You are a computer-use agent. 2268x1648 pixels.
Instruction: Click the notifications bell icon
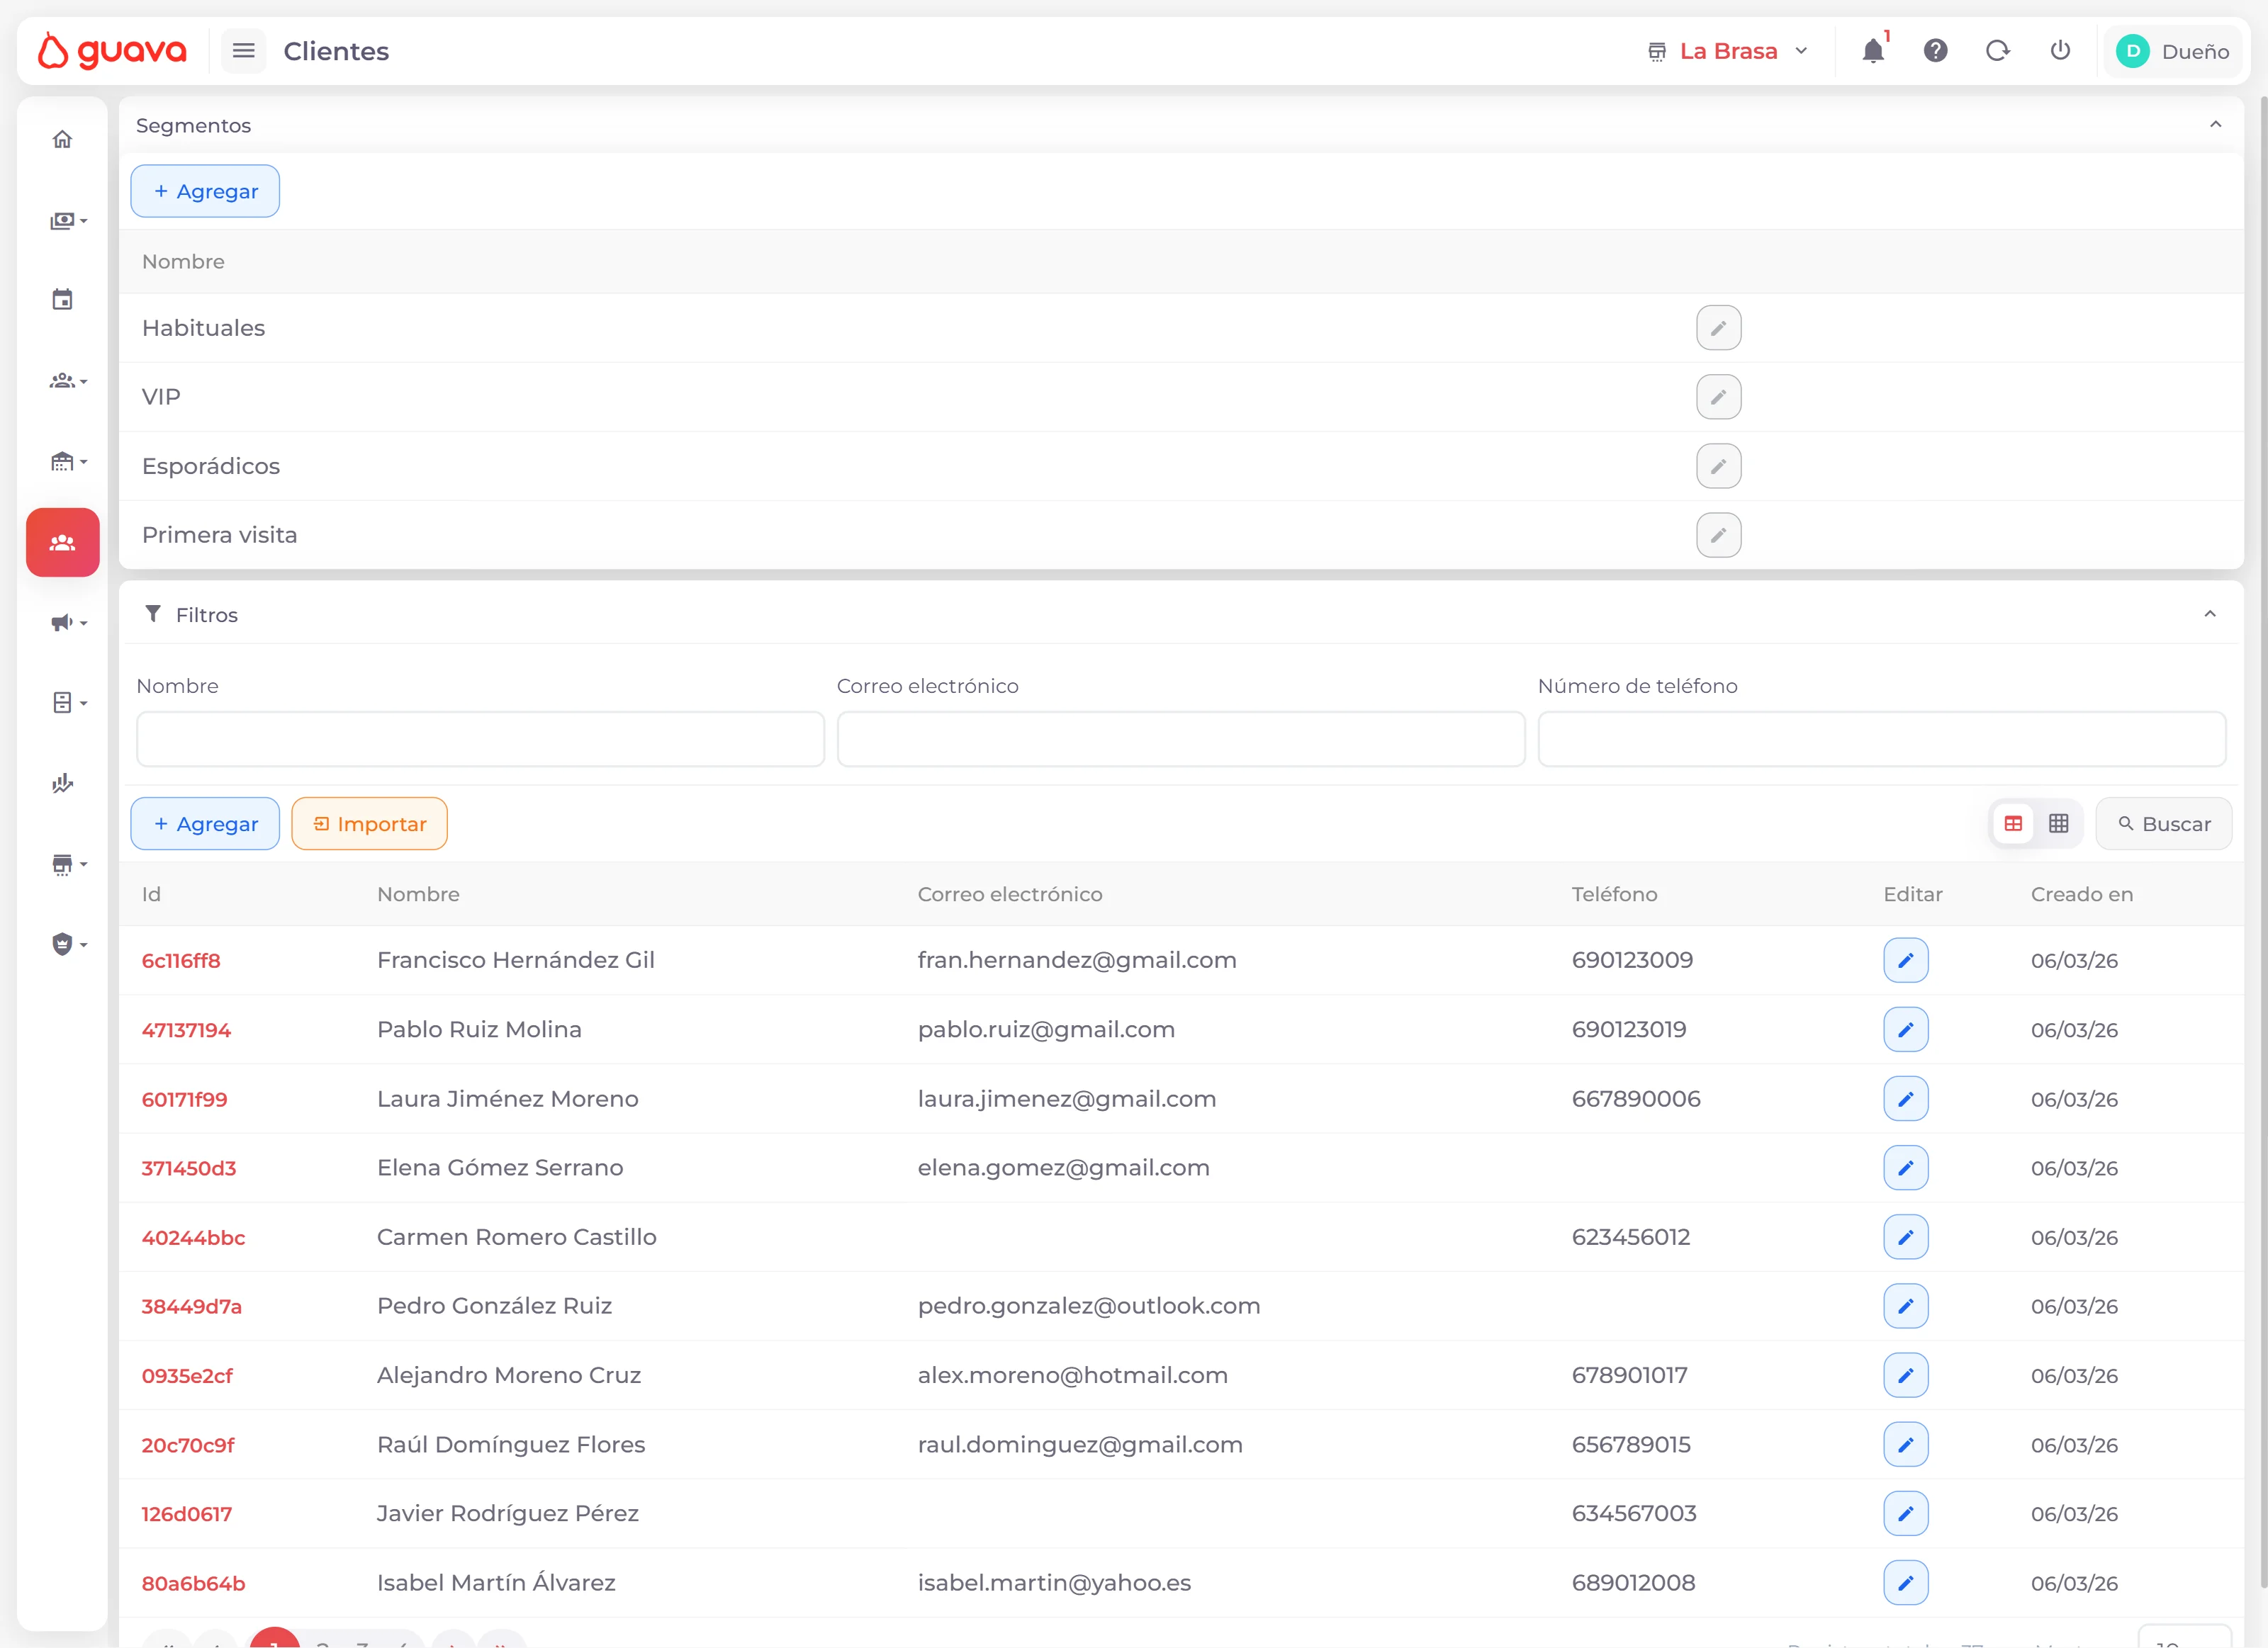point(1872,51)
